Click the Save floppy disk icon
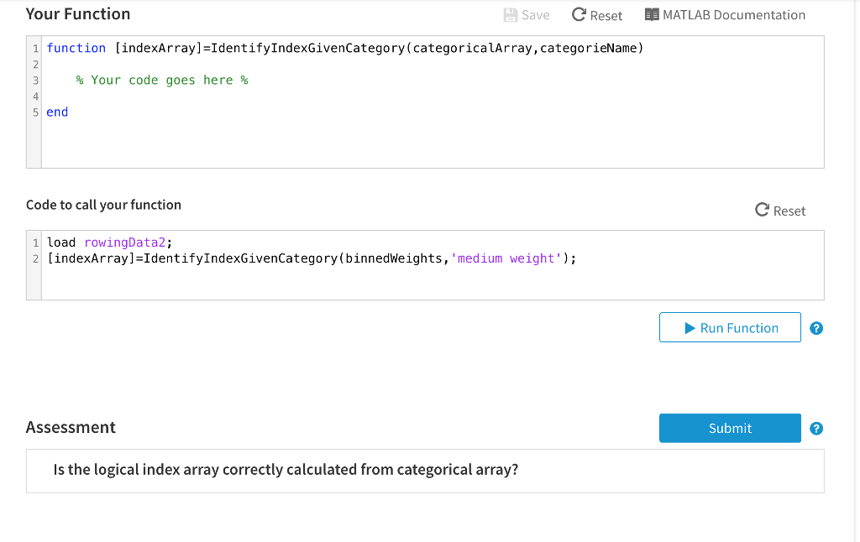 [x=511, y=15]
